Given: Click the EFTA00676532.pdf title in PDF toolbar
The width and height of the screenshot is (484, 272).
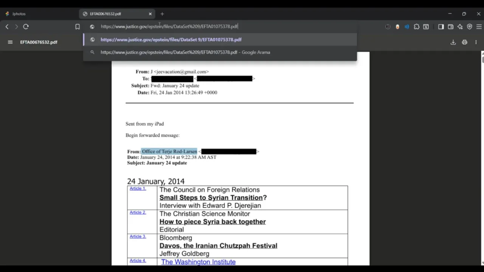Looking at the screenshot, I should click(x=39, y=42).
